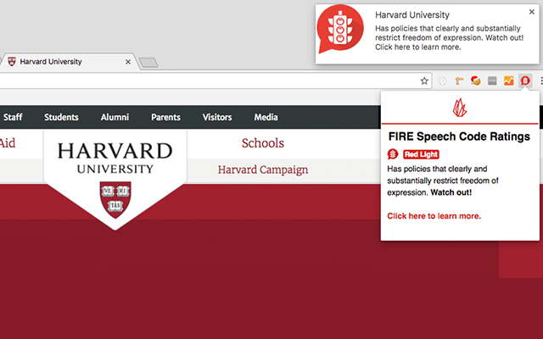
Task: Open the Staff navigation item
Action: click(x=13, y=117)
